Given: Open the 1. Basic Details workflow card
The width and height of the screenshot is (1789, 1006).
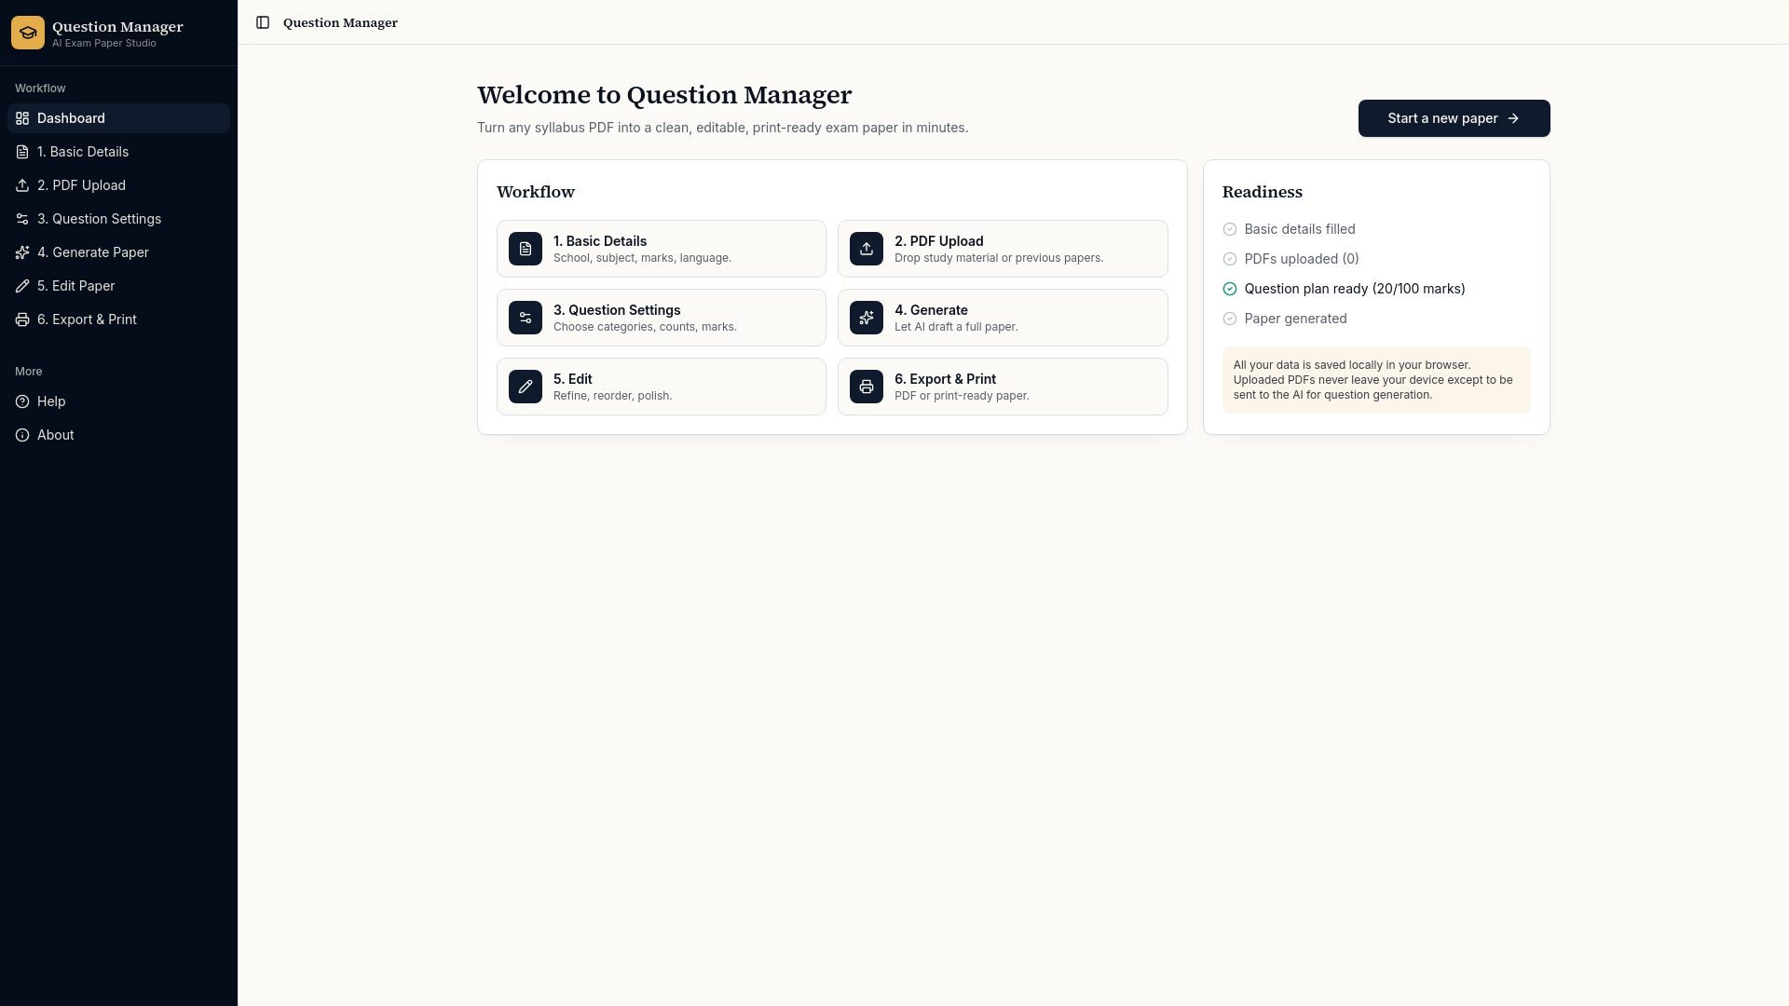Looking at the screenshot, I should 662,249.
